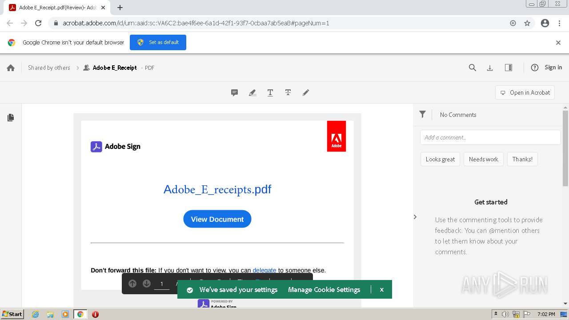569x320 pixels.
Task: Open the Chrome profile avatar
Action: click(x=545, y=23)
